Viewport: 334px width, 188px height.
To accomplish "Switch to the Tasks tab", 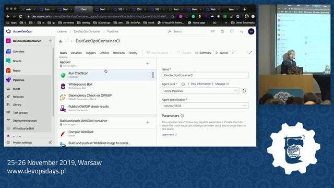I will coord(63,53).
